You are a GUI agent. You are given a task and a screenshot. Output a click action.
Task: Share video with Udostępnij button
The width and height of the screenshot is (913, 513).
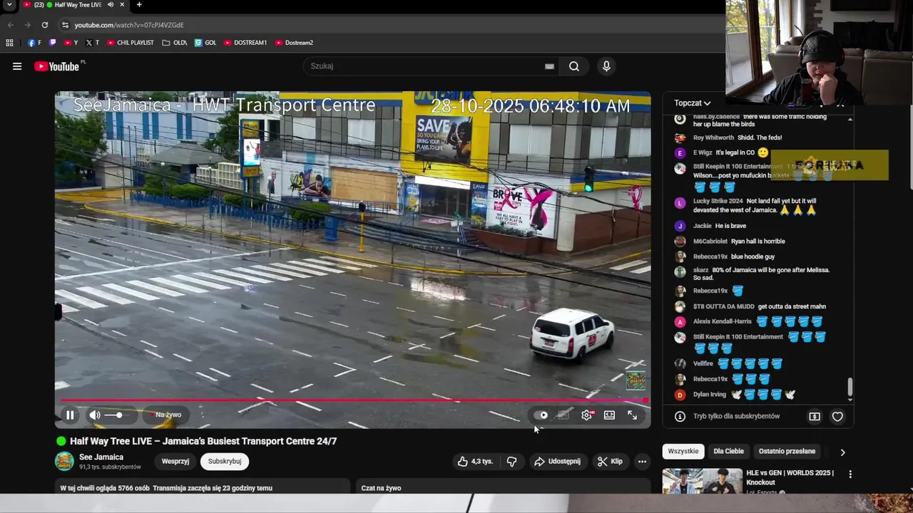pos(558,461)
